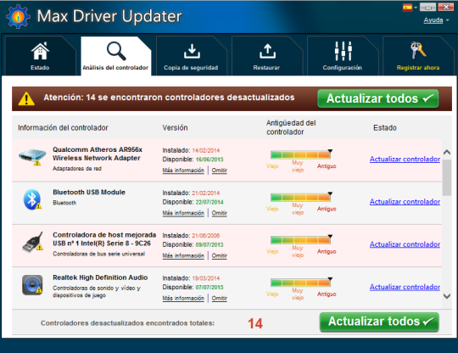Click the scrollbar up arrow
Viewport: 458px width, 353px height.
pos(447,152)
